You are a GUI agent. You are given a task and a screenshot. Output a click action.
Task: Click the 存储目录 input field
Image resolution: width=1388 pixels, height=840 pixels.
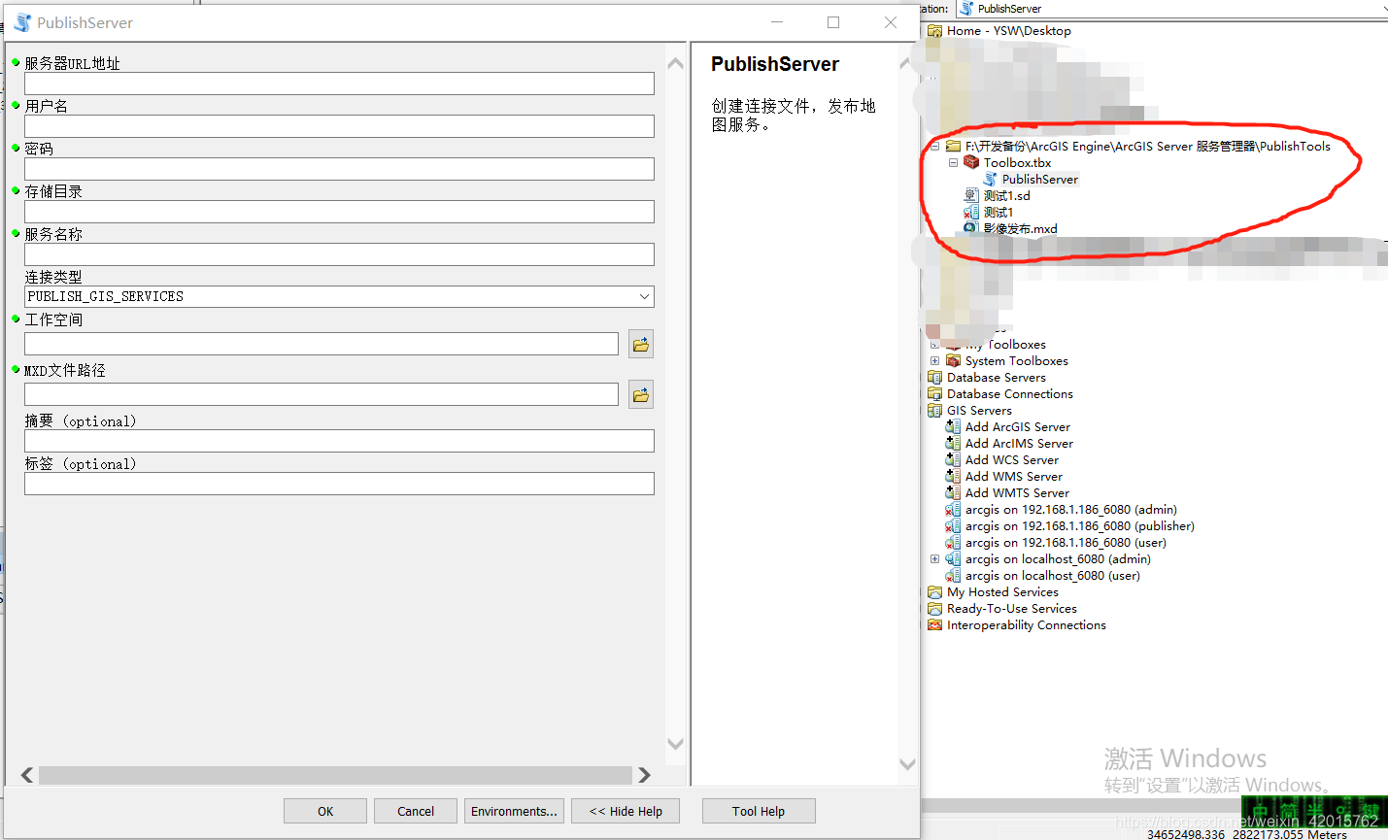pos(339,212)
